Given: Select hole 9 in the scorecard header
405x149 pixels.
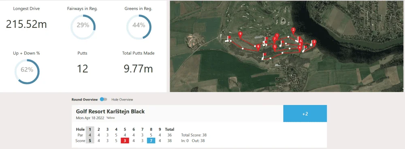Looking at the screenshot, I should 160,130.
